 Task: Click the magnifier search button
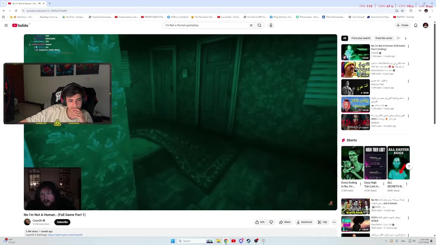point(260,25)
